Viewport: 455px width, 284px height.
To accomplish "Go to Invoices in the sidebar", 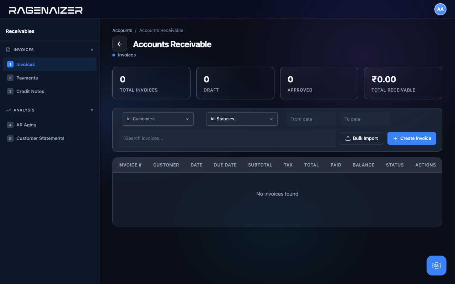I will point(49,64).
